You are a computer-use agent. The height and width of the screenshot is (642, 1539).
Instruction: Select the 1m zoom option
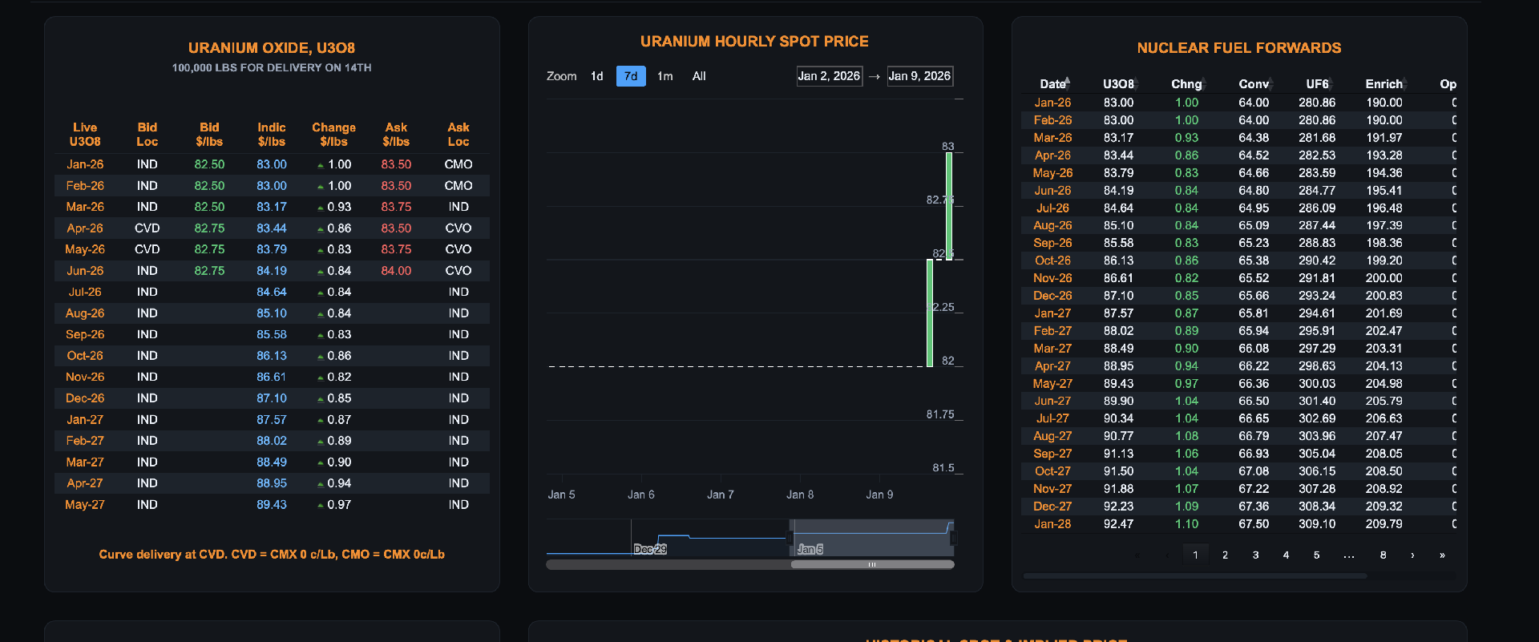(664, 76)
